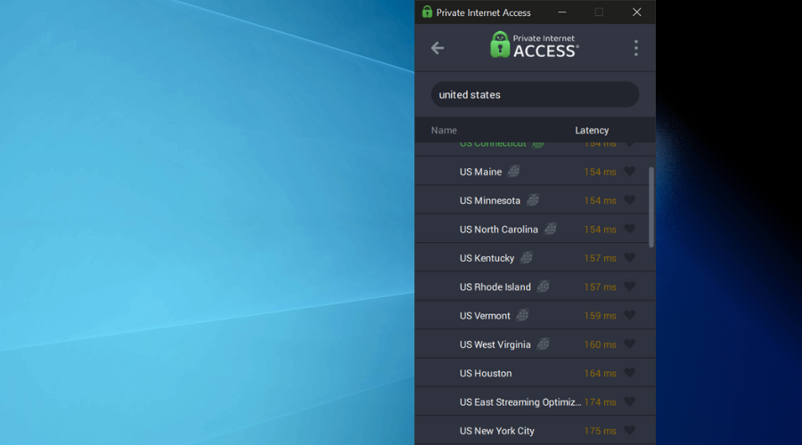Sort servers by Latency column header
Image resolution: width=802 pixels, height=445 pixels.
[x=592, y=131]
